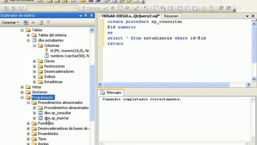Click the comment out lines icon
Image resolution: width=257 pixels, height=145 pixels.
204,8
